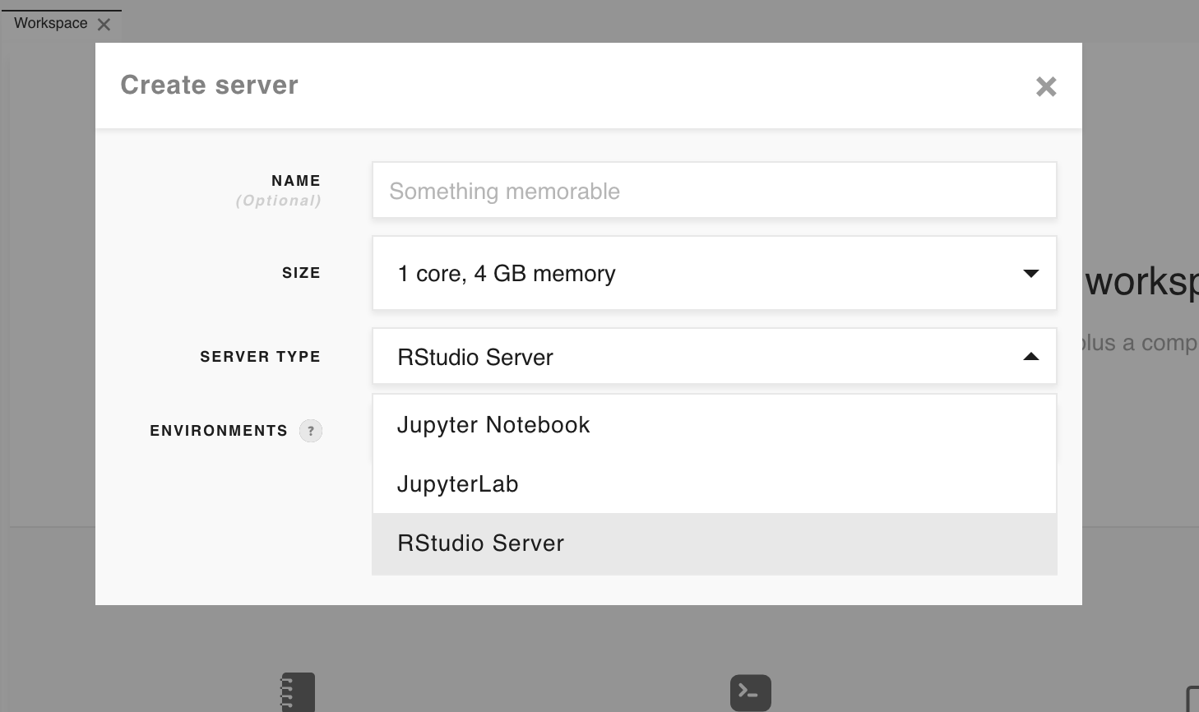Open the Environments help question mark
Screen dimensions: 1199x712
(311, 431)
